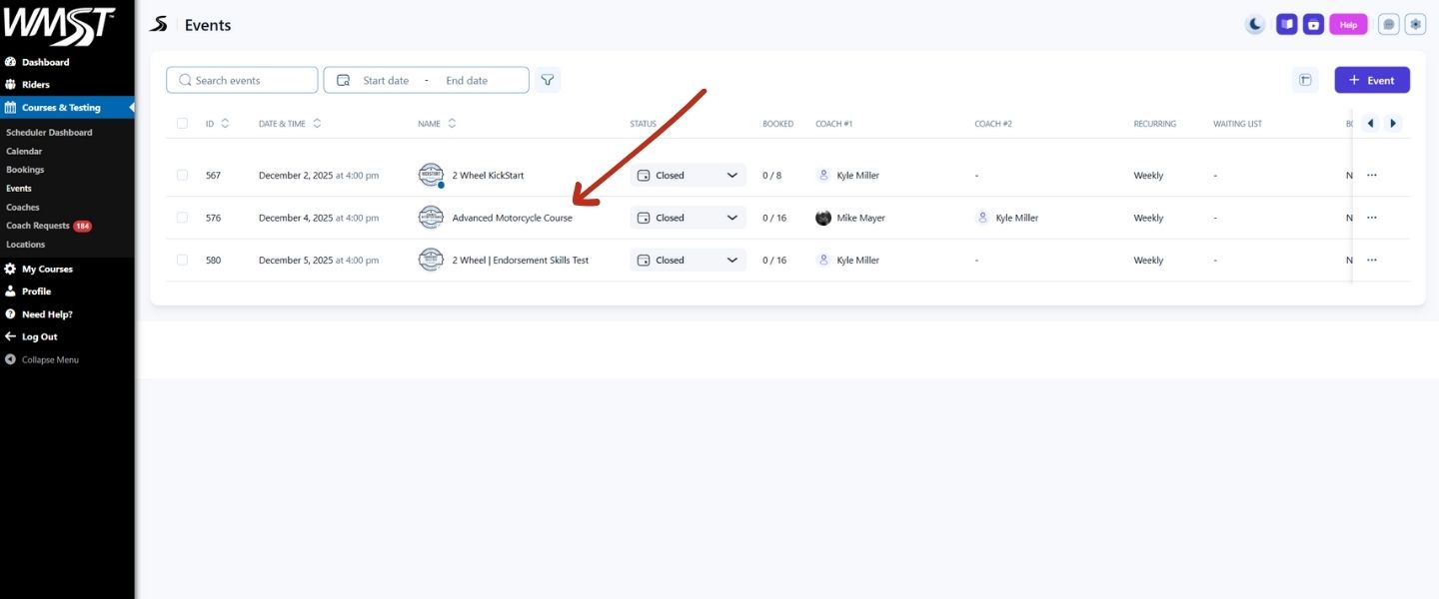Open three-dot actions menu for event 567
Image resolution: width=1439 pixels, height=599 pixels.
tap(1371, 176)
